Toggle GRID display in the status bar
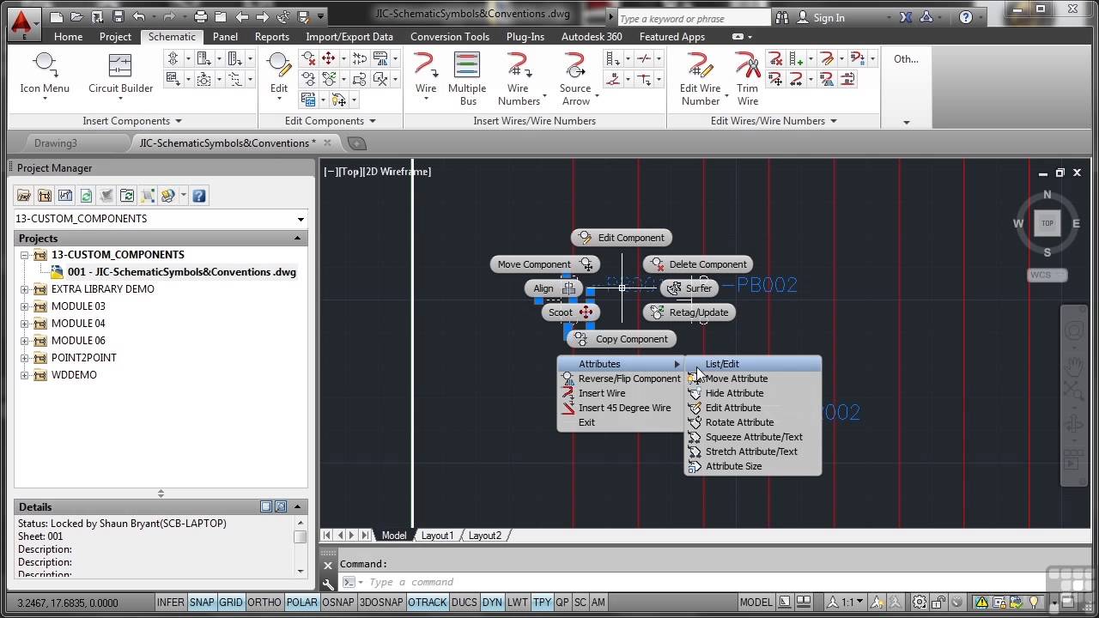The width and height of the screenshot is (1099, 618). tap(231, 603)
